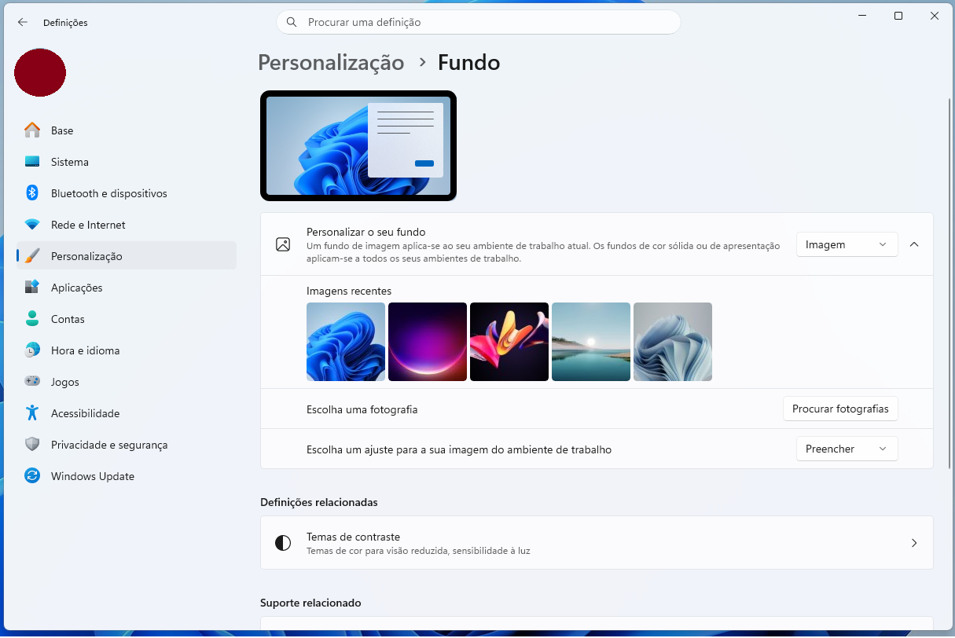
Task: Click the picture icon beside Personalizar o seu fundo
Action: pyautogui.click(x=283, y=244)
